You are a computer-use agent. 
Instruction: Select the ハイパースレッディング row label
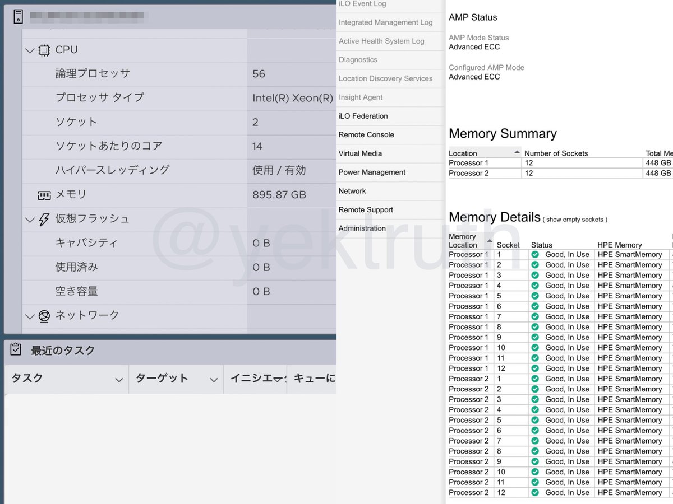point(112,171)
